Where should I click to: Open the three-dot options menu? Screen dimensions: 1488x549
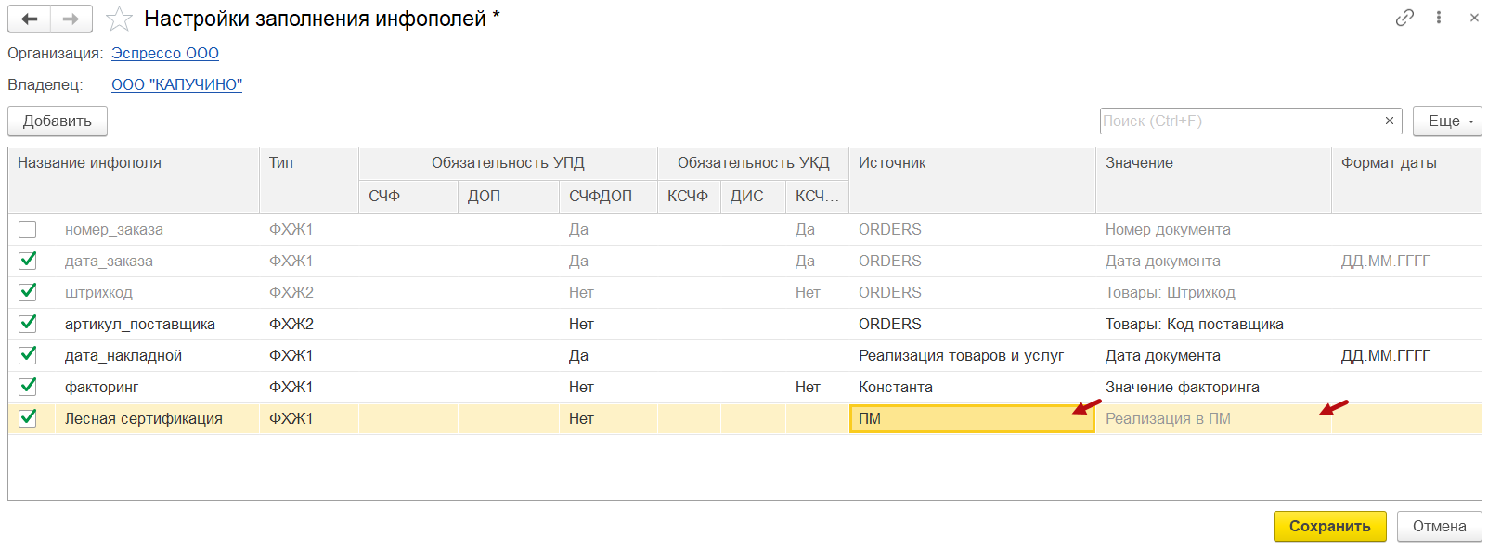[1439, 18]
